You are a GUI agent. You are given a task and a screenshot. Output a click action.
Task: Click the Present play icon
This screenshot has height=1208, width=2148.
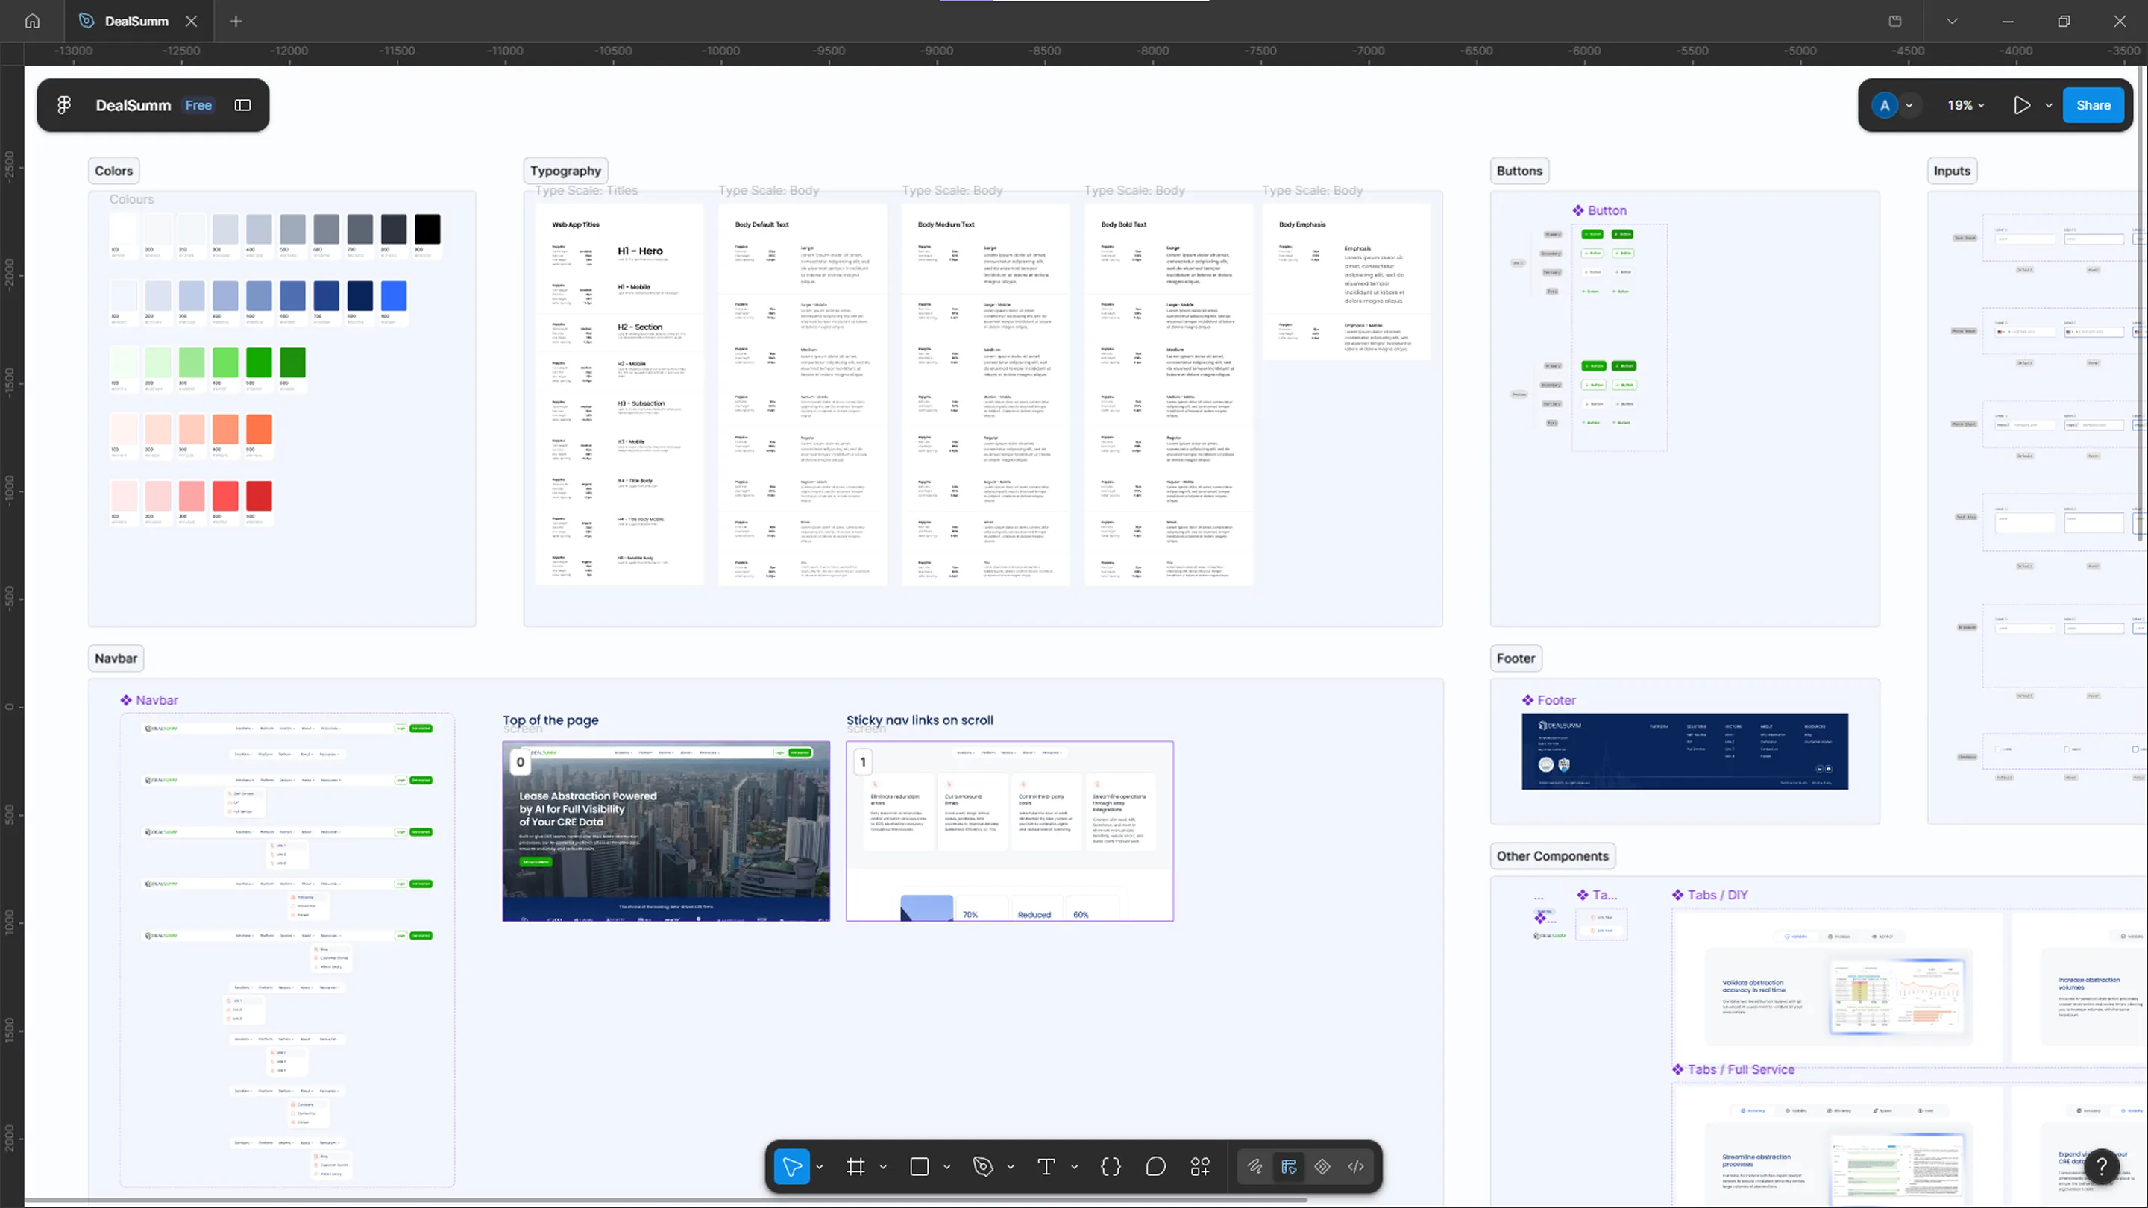pos(2022,105)
